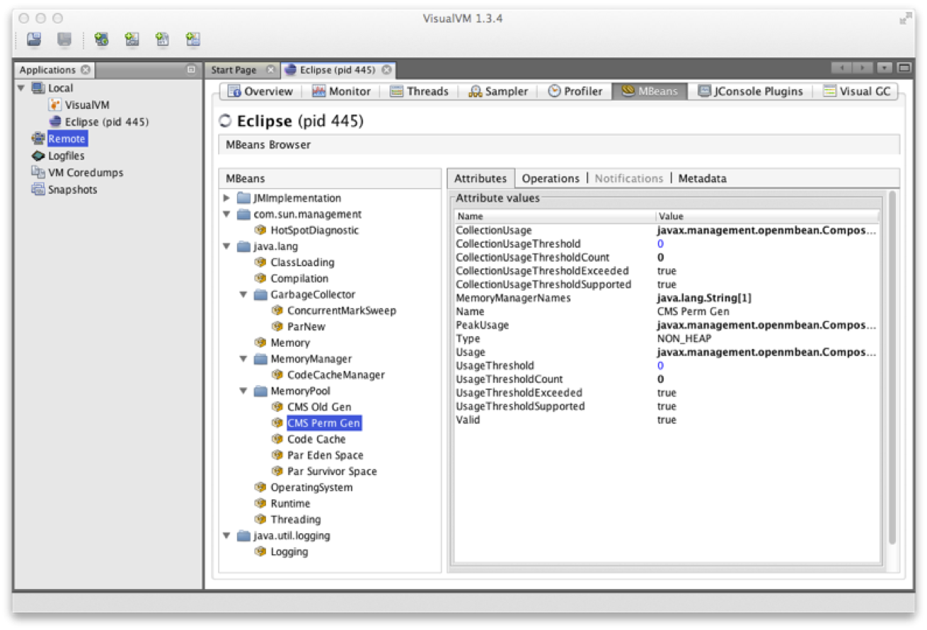Click the first toolbar icon below the title bar
Screen dimensions: 927x630
click(x=34, y=40)
